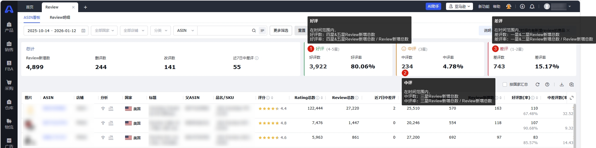
Task: Click the search magnifier icon
Action: tap(254, 31)
